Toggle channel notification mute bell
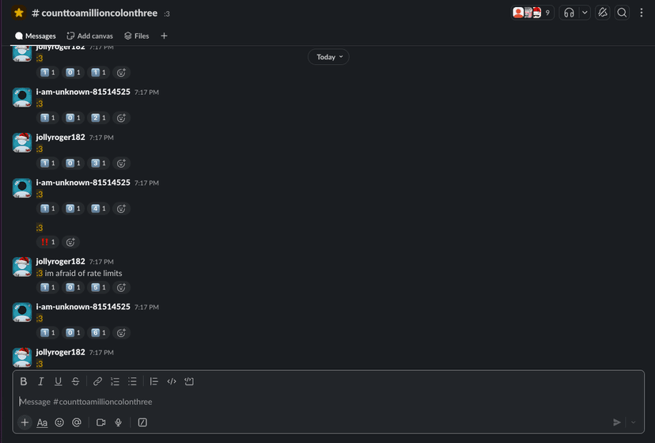655x443 pixels. point(602,13)
